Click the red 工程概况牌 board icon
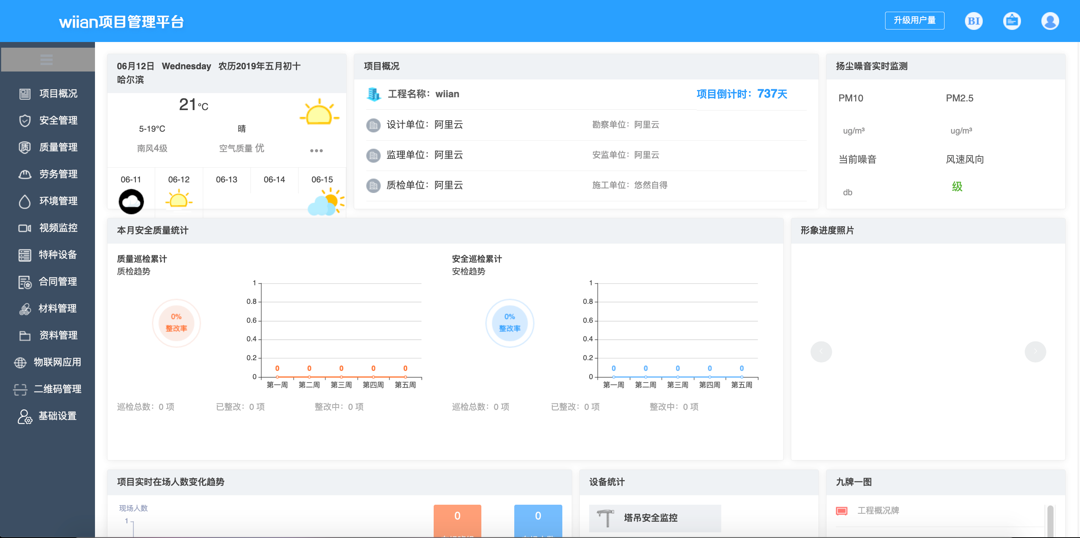Viewport: 1080px width, 538px height. coord(842,511)
